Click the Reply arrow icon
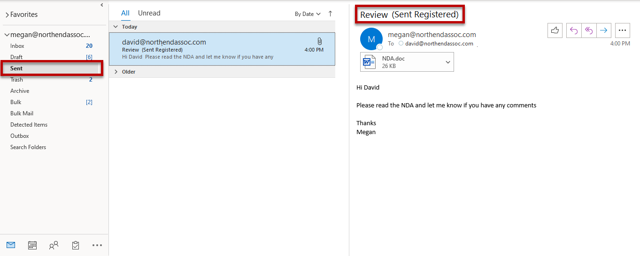This screenshot has height=256, width=640. point(573,30)
